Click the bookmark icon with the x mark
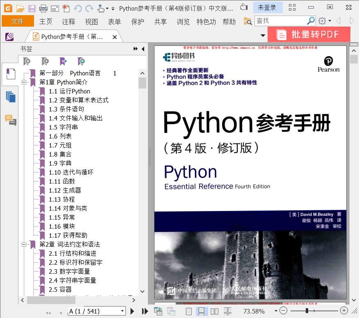359x318 pixels. (27, 61)
